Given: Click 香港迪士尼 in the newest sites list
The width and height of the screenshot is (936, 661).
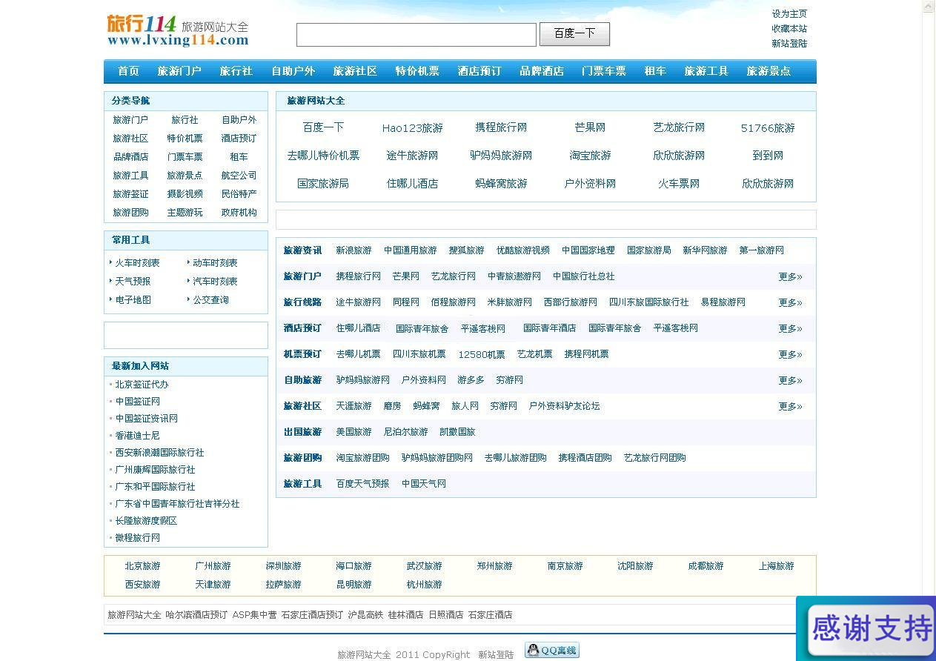Looking at the screenshot, I should pos(137,436).
